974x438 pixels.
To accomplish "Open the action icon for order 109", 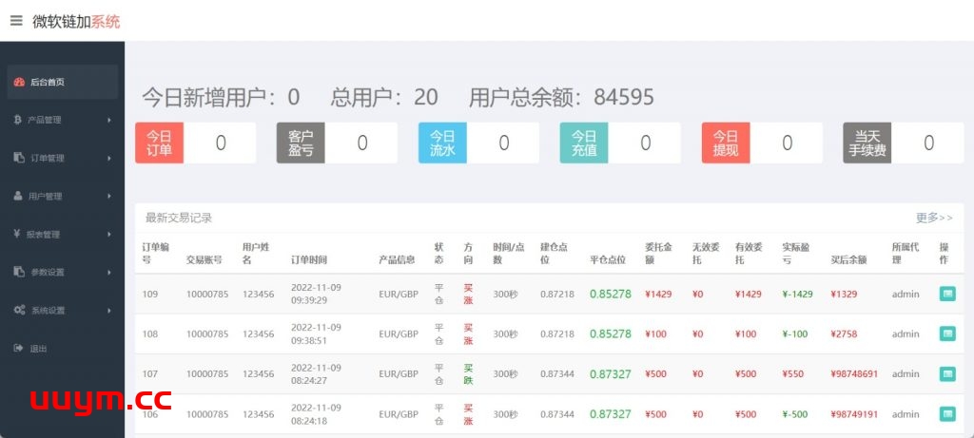I will pyautogui.click(x=947, y=294).
